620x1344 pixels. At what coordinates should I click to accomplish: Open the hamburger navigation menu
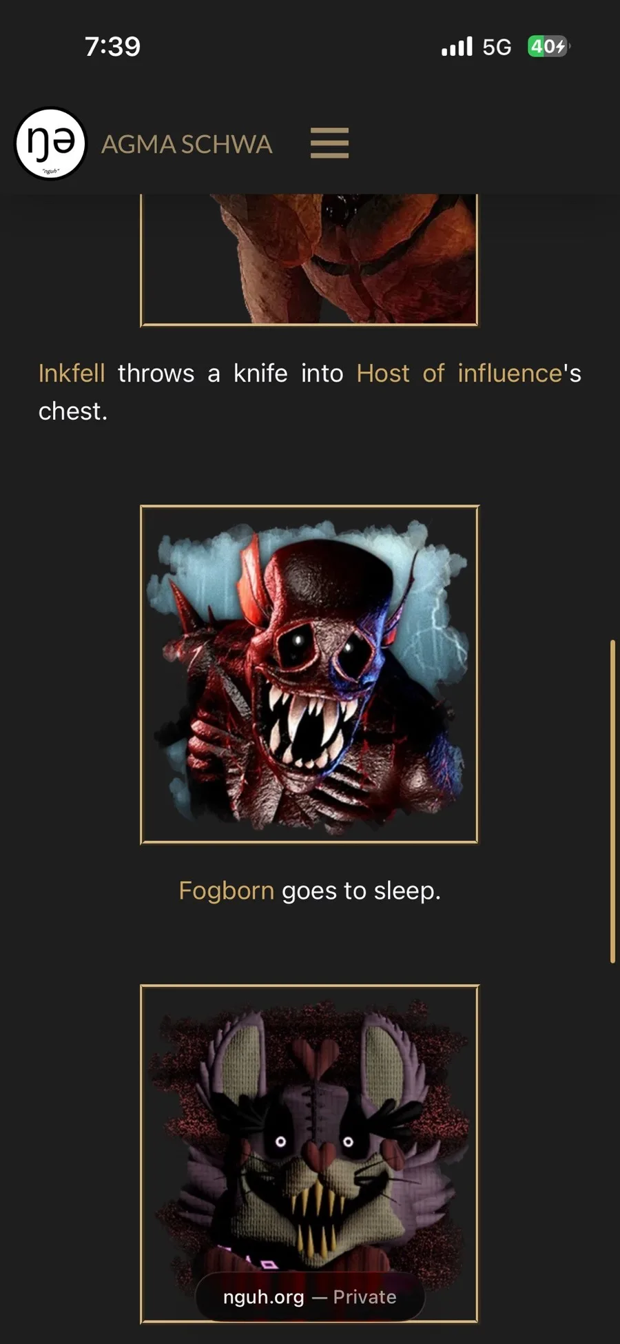[329, 143]
